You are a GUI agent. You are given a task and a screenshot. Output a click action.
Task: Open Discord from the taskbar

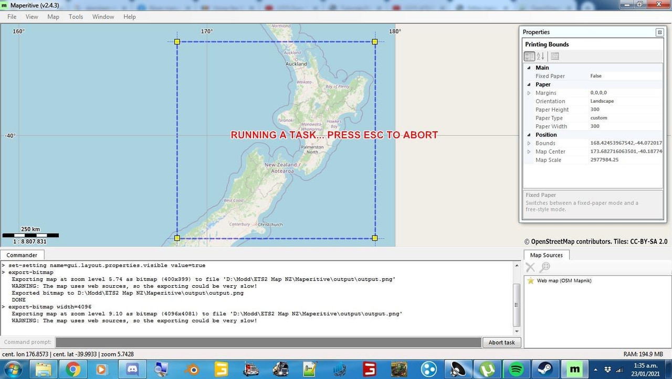pyautogui.click(x=132, y=369)
